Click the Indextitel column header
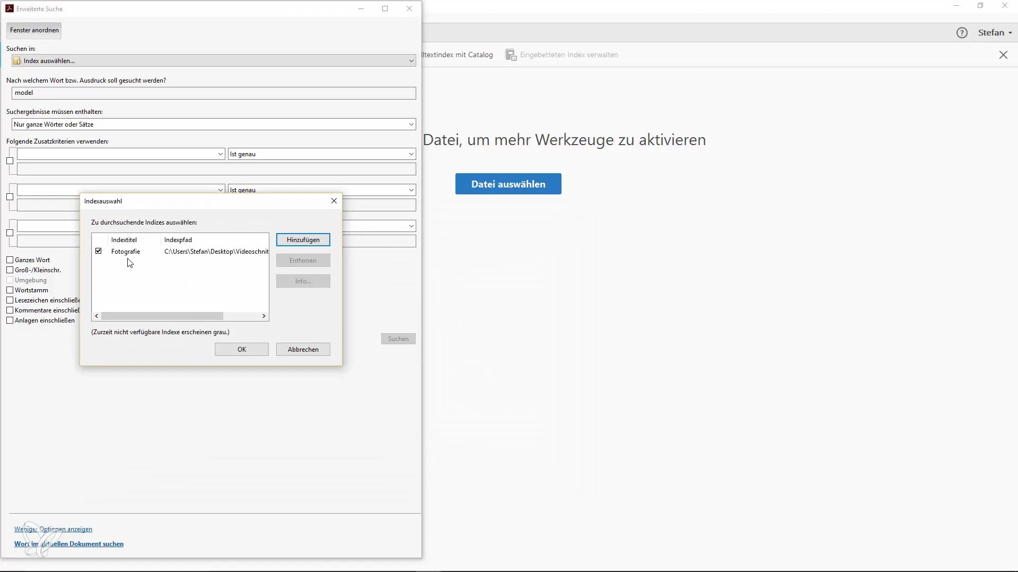The width and height of the screenshot is (1018, 572). [x=124, y=240]
